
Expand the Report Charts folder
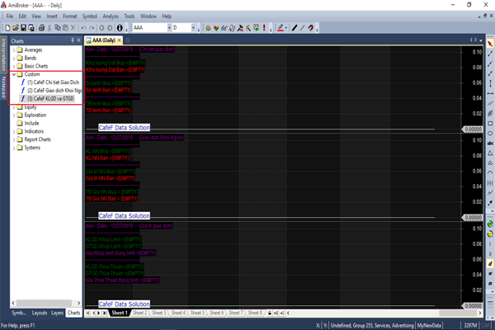pos(14,139)
